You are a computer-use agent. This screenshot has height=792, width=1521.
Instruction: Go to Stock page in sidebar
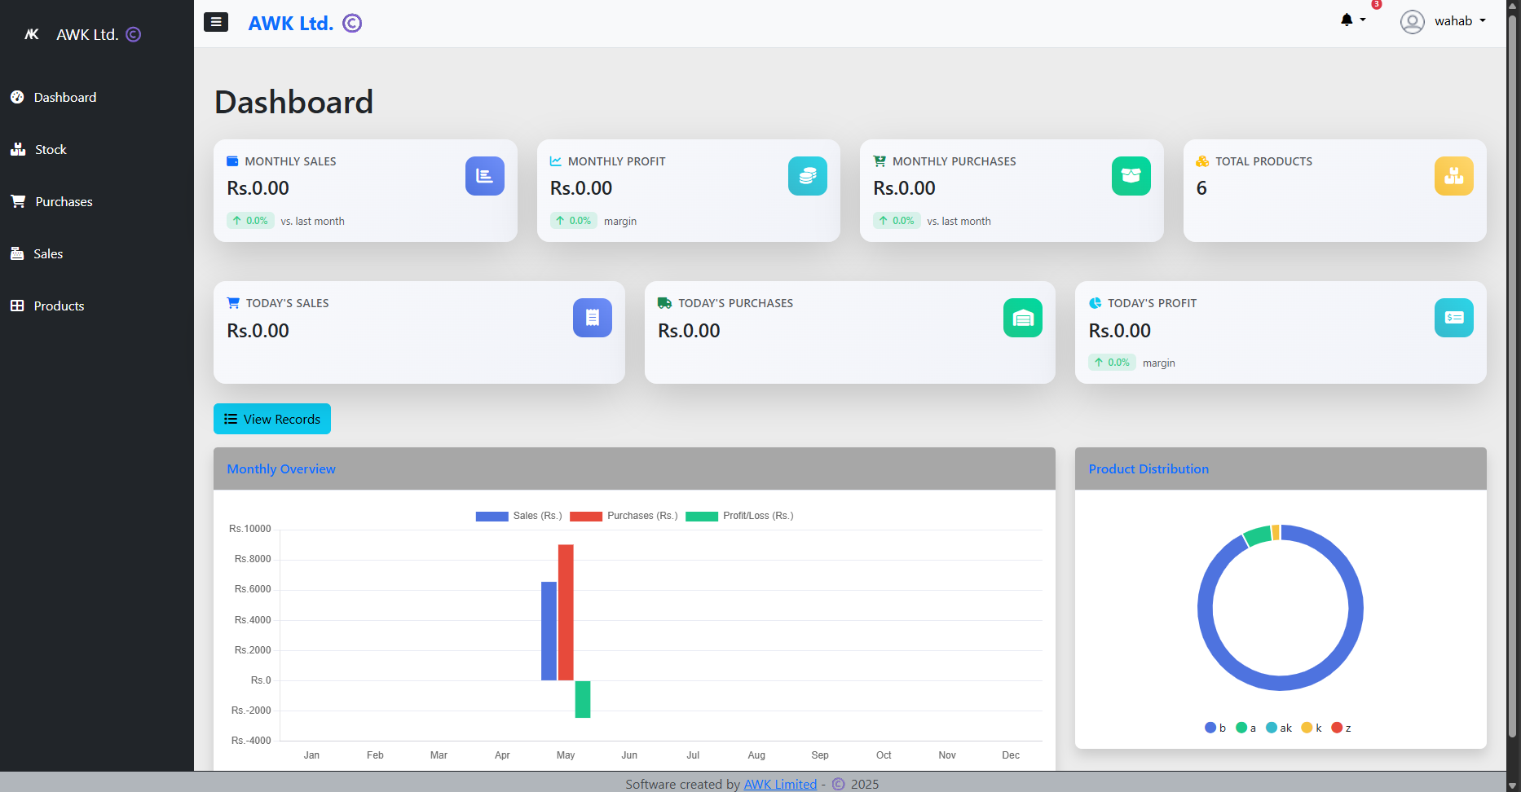(51, 149)
